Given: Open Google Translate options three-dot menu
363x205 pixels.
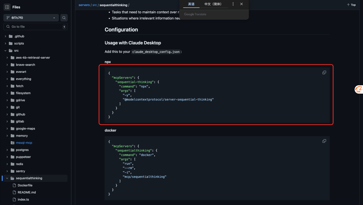Looking at the screenshot, I should [x=233, y=4].
